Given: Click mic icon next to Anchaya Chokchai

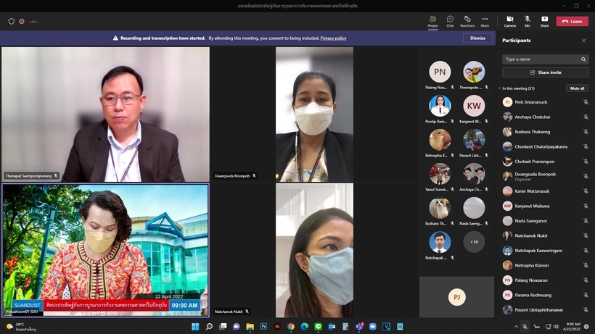Looking at the screenshot, I should [x=586, y=117].
